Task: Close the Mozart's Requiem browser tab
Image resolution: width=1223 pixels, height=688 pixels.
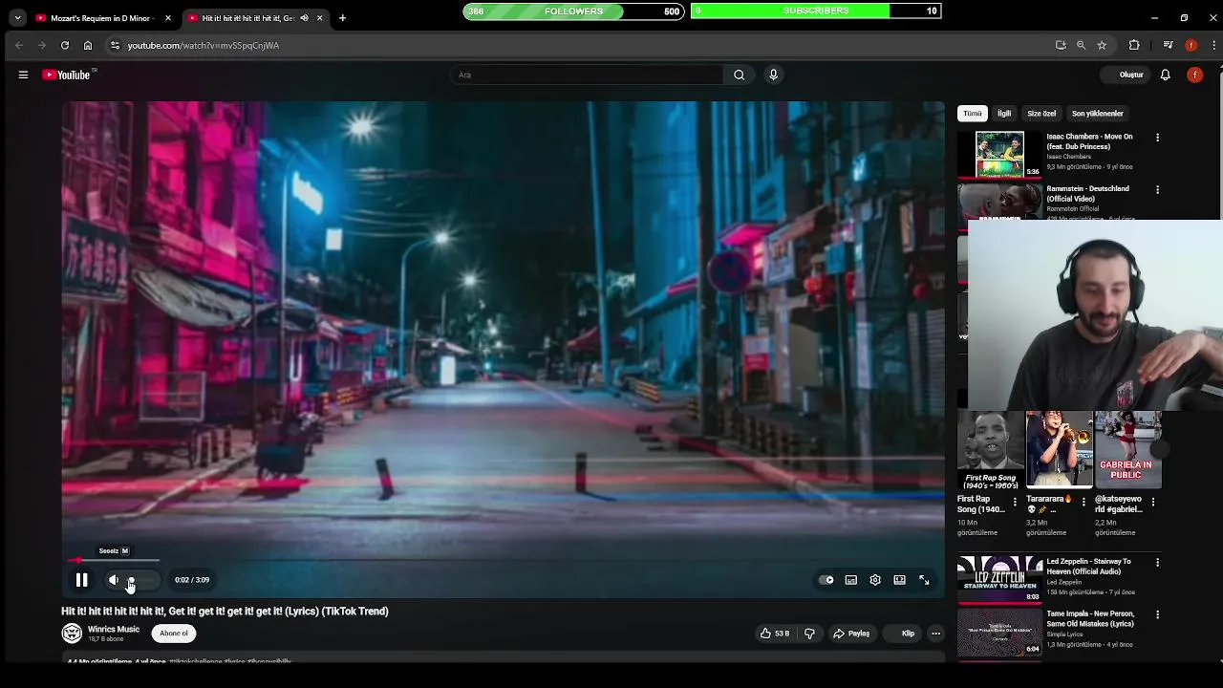Action: pos(168,18)
